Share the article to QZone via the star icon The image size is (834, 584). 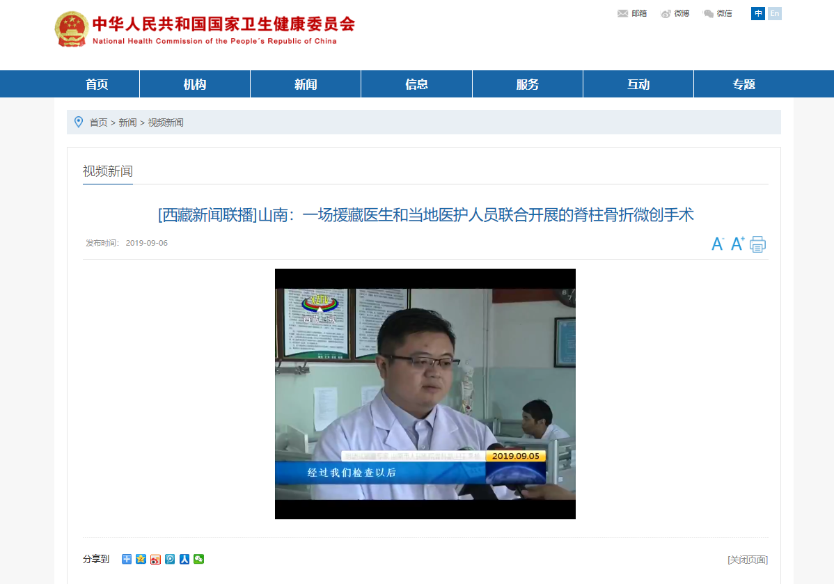pyautogui.click(x=141, y=559)
